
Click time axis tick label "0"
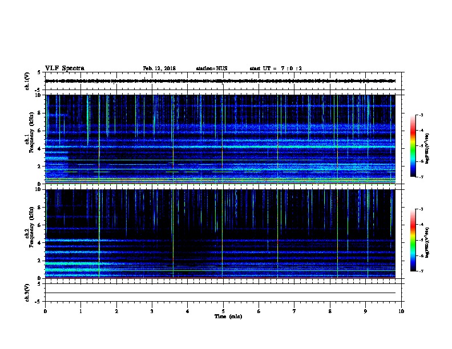click(45, 311)
